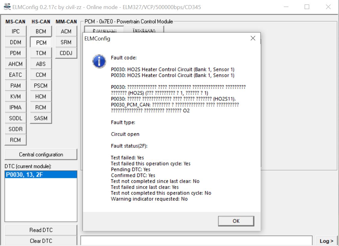Image resolution: width=339 pixels, height=246 pixels.
Task: Select the IPC module button
Action: click(16, 31)
